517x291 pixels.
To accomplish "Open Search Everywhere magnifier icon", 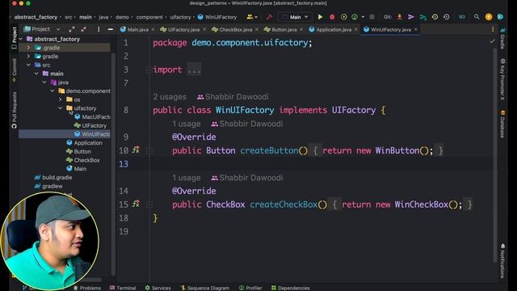I will coord(477,17).
